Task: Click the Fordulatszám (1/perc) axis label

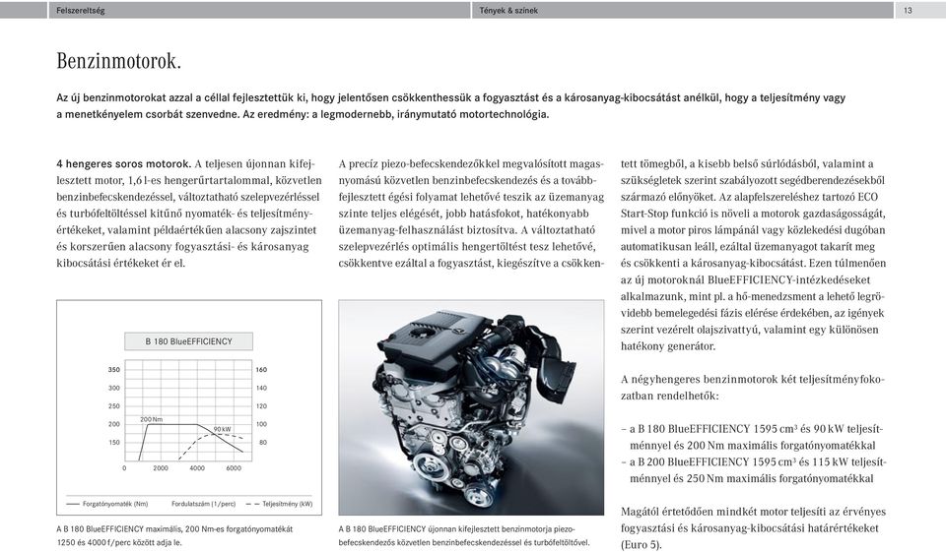Action: pos(203,504)
